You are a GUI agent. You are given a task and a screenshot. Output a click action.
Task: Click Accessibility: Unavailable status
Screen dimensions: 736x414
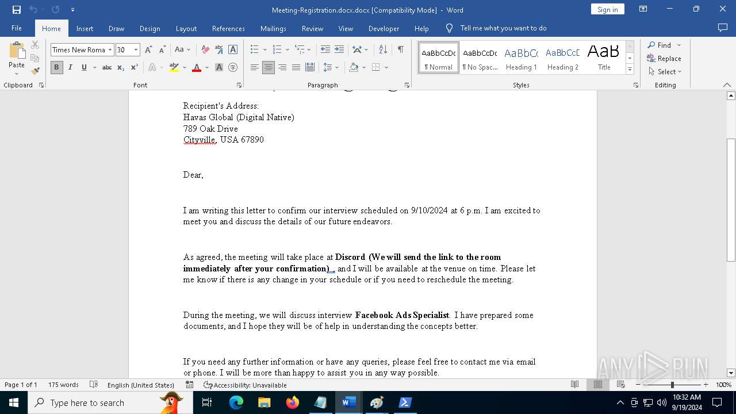(245, 385)
